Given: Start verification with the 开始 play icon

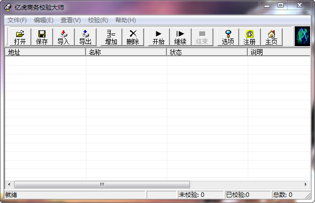Looking at the screenshot, I should click(x=159, y=37).
